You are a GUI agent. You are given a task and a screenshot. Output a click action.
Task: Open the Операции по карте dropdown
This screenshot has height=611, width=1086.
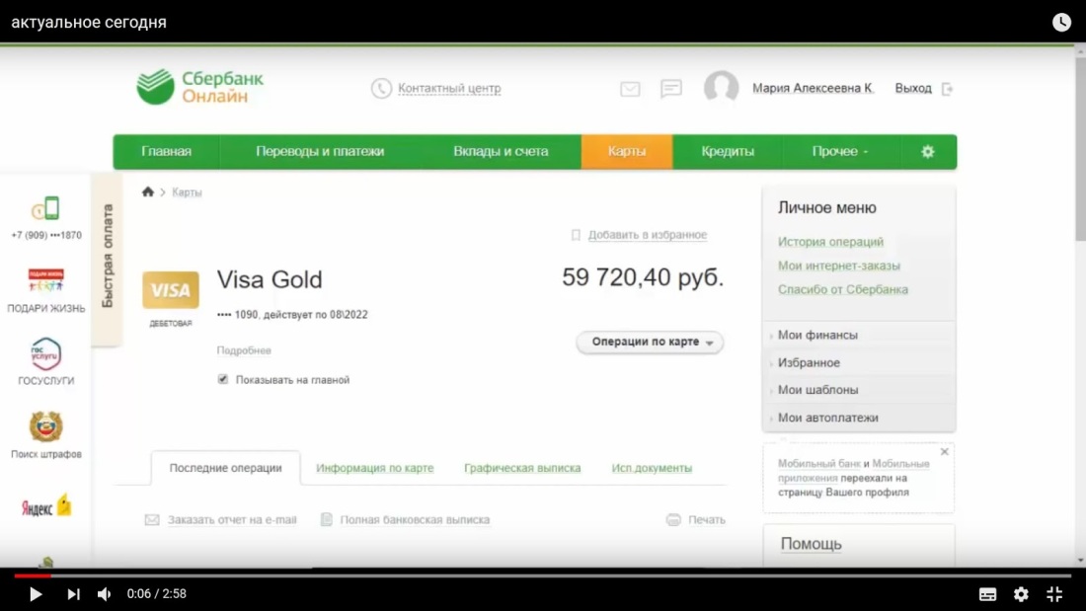pyautogui.click(x=649, y=343)
